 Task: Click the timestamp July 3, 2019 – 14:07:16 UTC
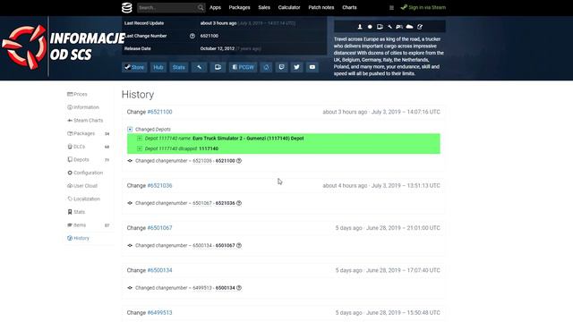coord(406,112)
